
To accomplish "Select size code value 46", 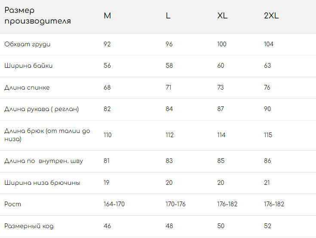I will pyautogui.click(x=107, y=226).
